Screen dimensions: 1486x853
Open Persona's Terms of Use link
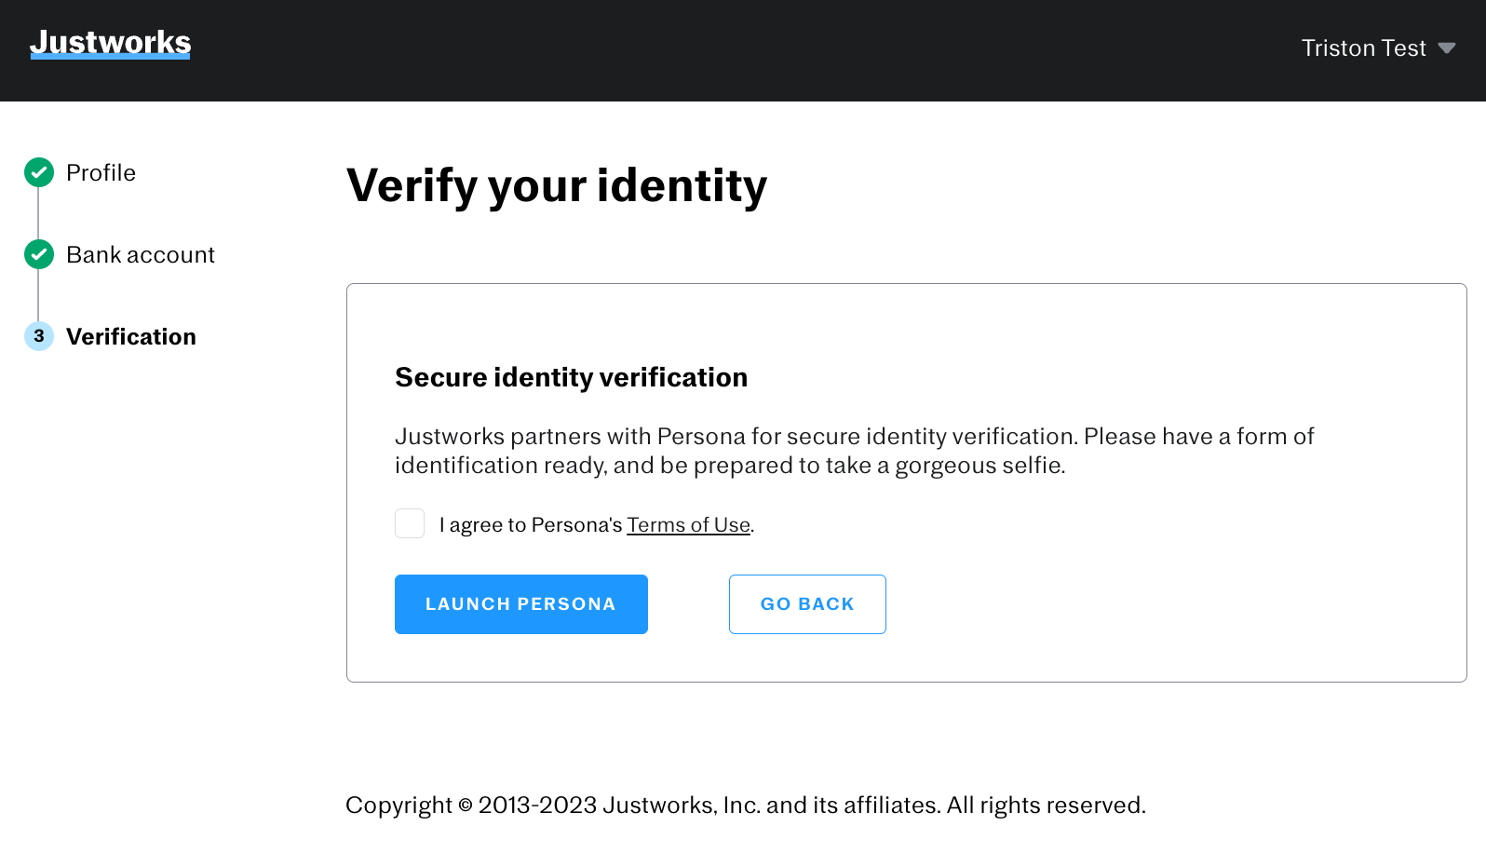(x=688, y=525)
